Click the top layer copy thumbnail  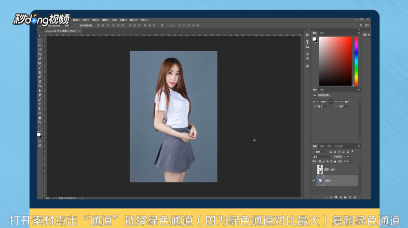click(320, 169)
